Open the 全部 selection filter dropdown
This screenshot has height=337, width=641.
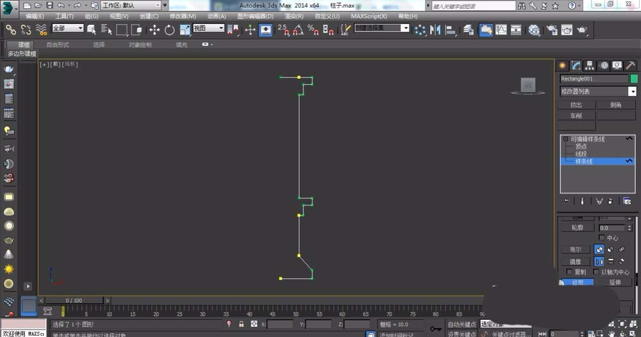click(x=67, y=29)
